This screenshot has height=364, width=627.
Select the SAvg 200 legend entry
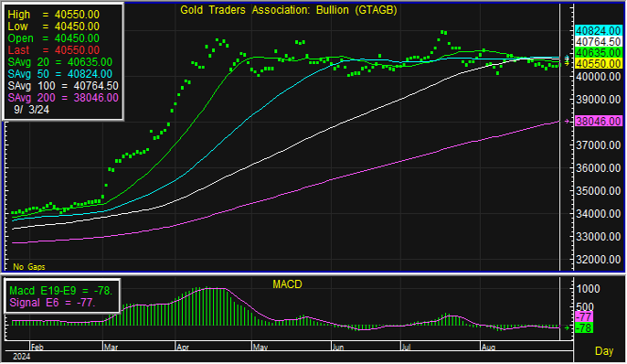(63, 98)
